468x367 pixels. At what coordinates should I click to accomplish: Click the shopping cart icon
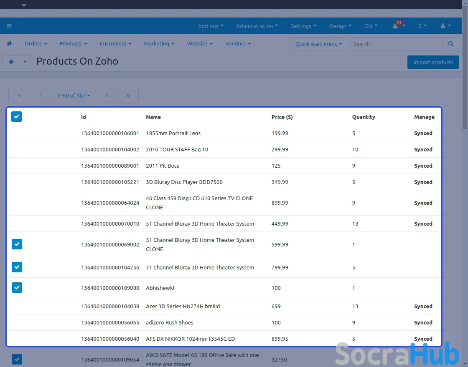click(9, 26)
